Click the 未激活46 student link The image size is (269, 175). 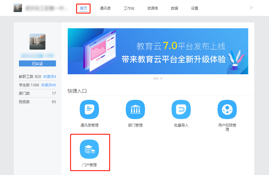pyautogui.click(x=48, y=85)
